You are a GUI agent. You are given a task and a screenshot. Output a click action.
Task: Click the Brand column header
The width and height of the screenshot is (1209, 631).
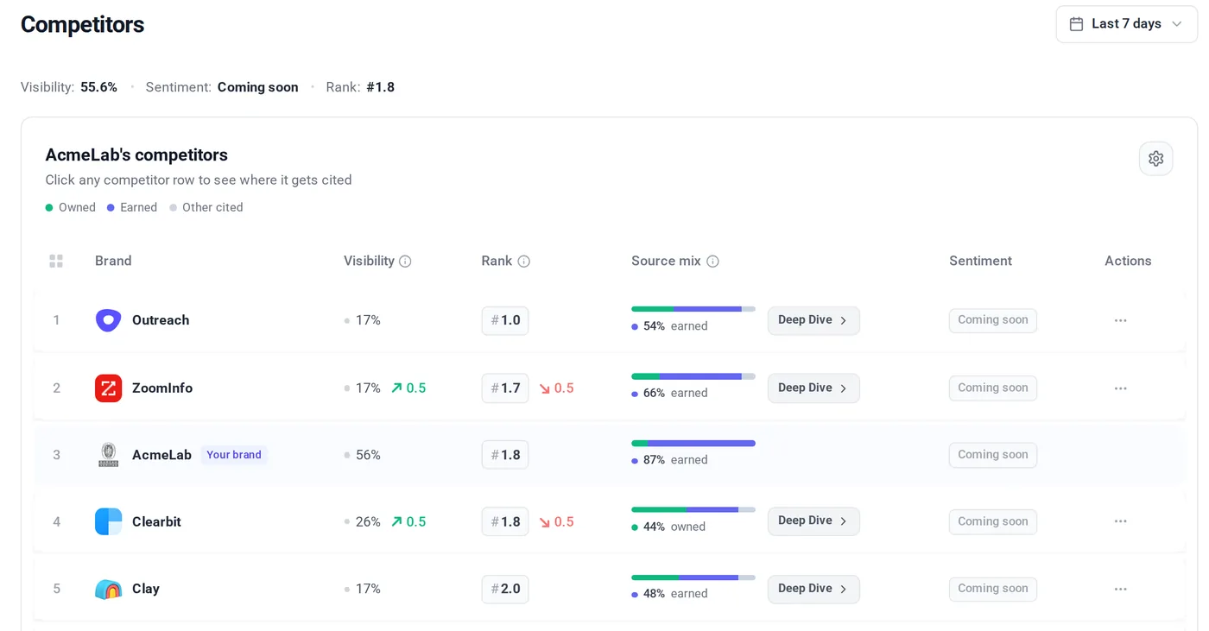[113, 261]
